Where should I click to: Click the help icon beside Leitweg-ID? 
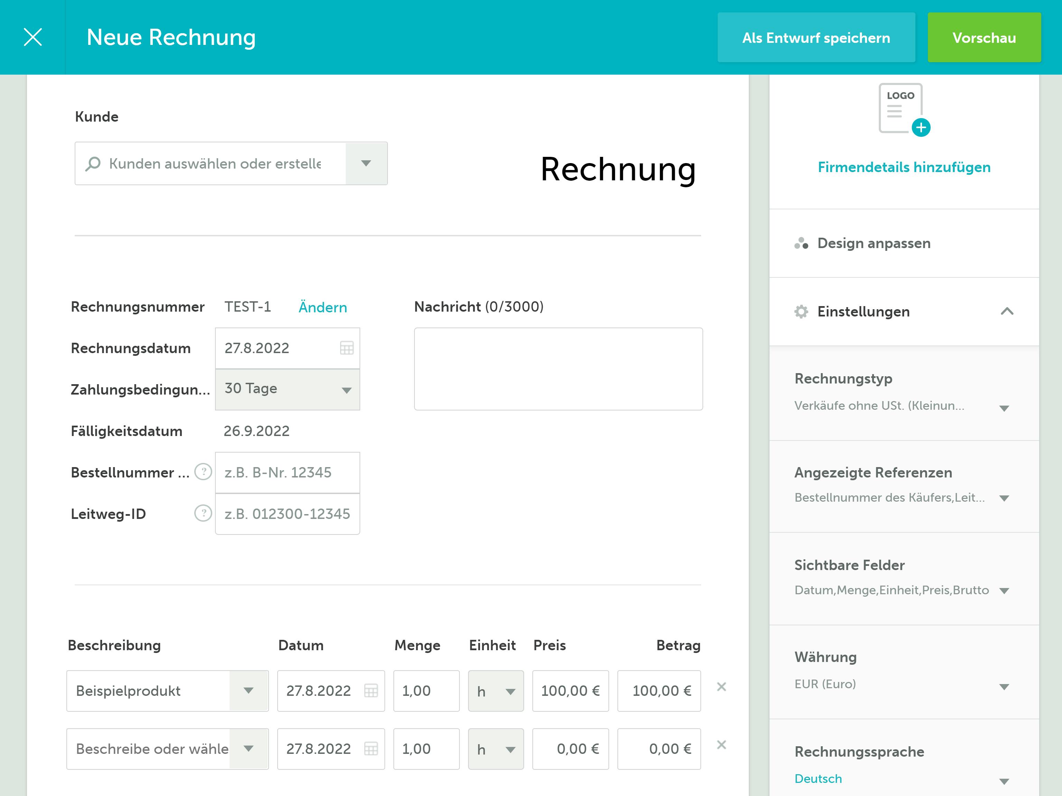(203, 513)
